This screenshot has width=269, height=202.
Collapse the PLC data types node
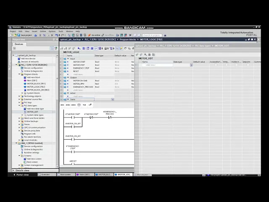pos(19,106)
